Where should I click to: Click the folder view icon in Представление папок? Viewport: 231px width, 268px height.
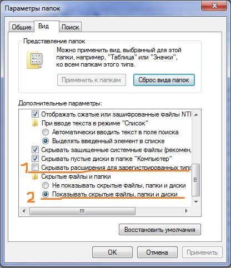click(x=35, y=60)
